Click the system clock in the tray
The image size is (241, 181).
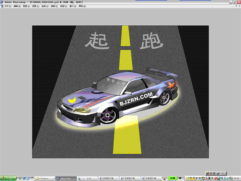[x=236, y=178]
